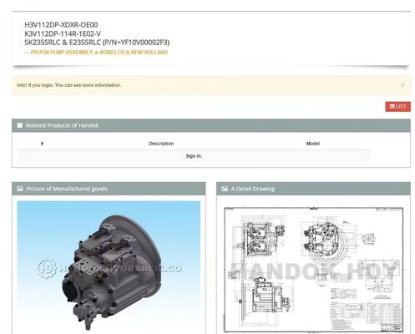Screen dimensions: 415x334
Task: Select the K3V112DP-114R-1E02-V model line
Action: [63, 33]
